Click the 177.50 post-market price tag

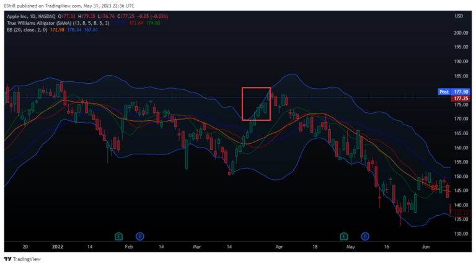(x=461, y=92)
